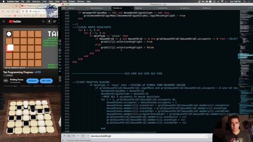The image size is (253, 142).
Task: Click the menu bar clock Tue 7:08 PM
Action: point(235,2)
